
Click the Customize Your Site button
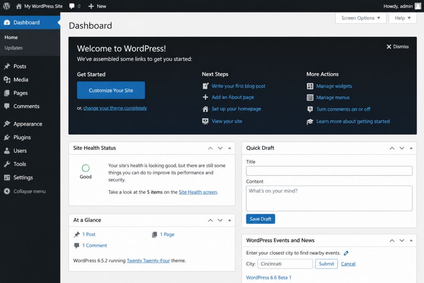(x=111, y=90)
